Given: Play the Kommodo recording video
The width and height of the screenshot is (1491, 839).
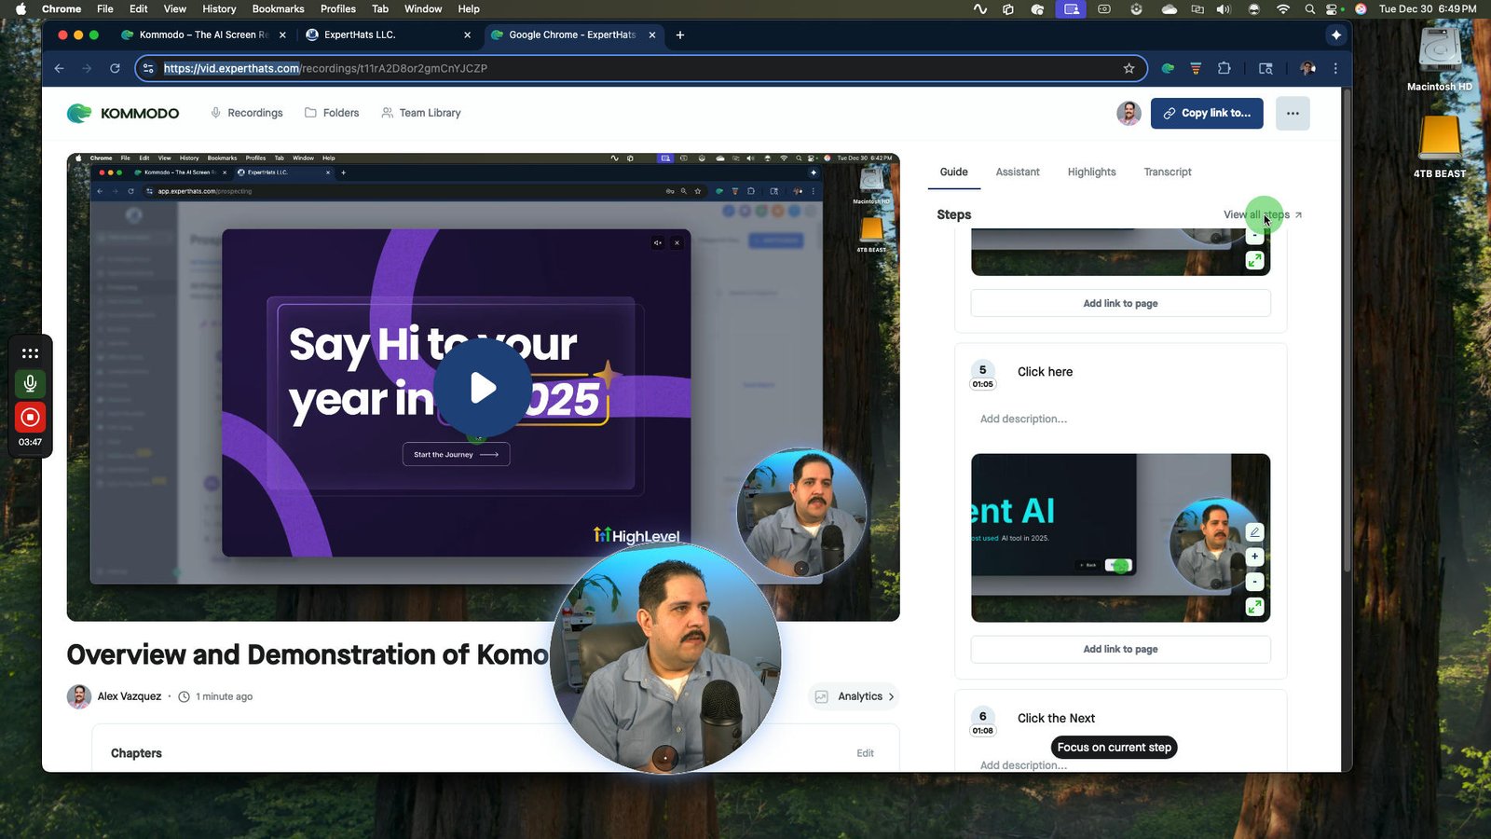Looking at the screenshot, I should click(483, 387).
